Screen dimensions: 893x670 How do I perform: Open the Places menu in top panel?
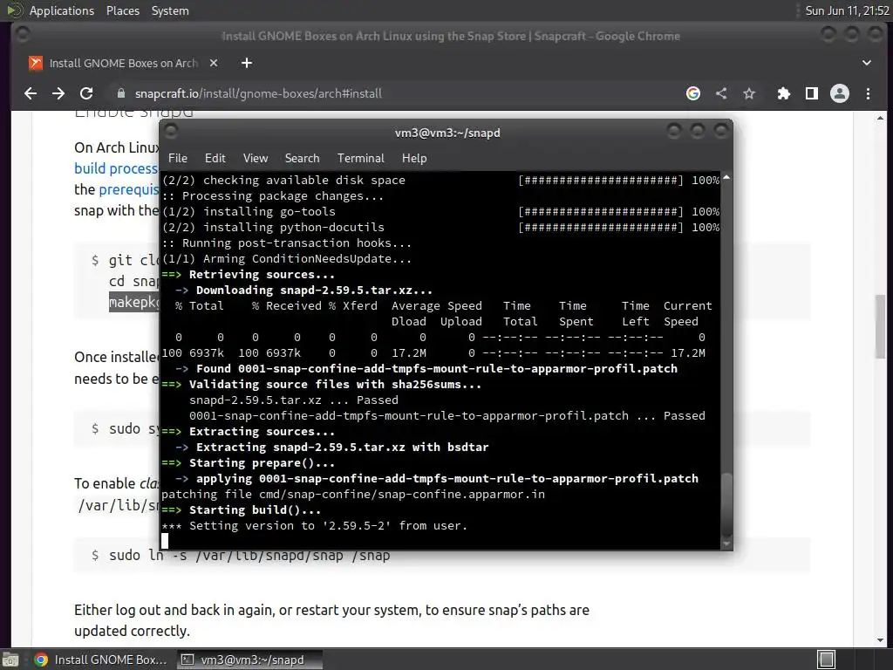122,10
